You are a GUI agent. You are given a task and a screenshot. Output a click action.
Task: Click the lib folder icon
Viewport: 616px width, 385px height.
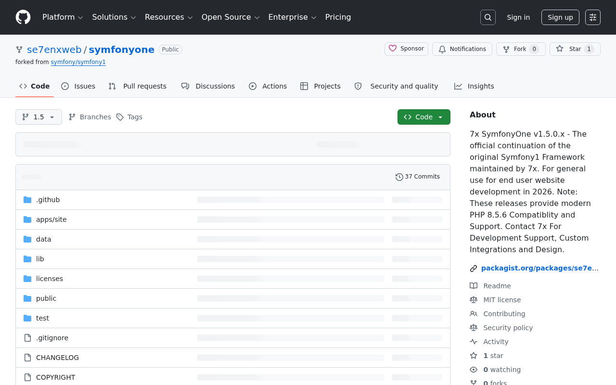point(27,259)
